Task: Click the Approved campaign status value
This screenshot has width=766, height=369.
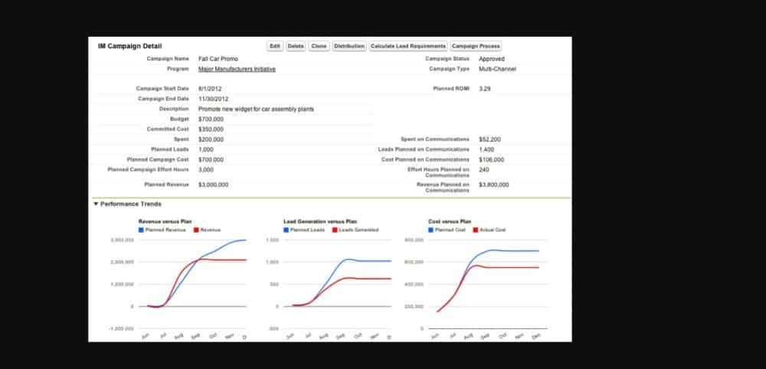Action: [492, 59]
